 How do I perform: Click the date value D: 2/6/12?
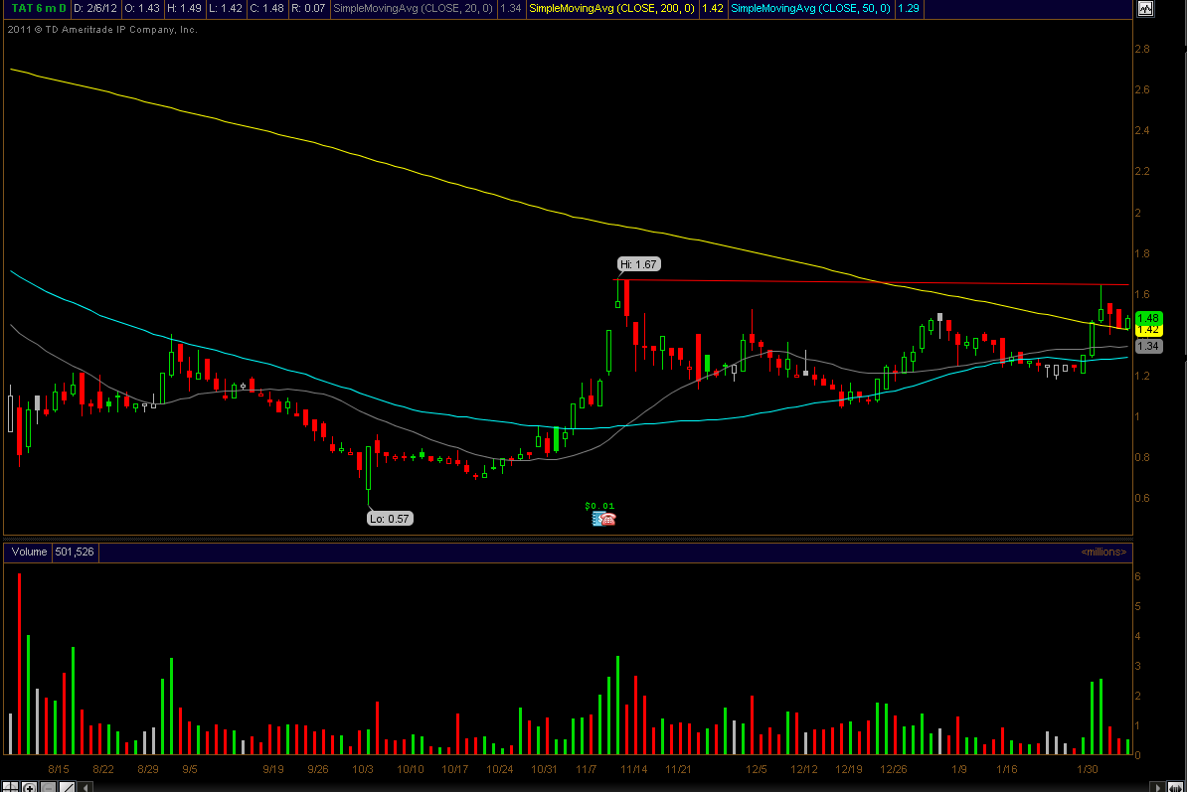(95, 8)
